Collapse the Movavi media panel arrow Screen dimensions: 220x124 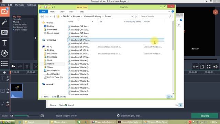tap(35, 38)
